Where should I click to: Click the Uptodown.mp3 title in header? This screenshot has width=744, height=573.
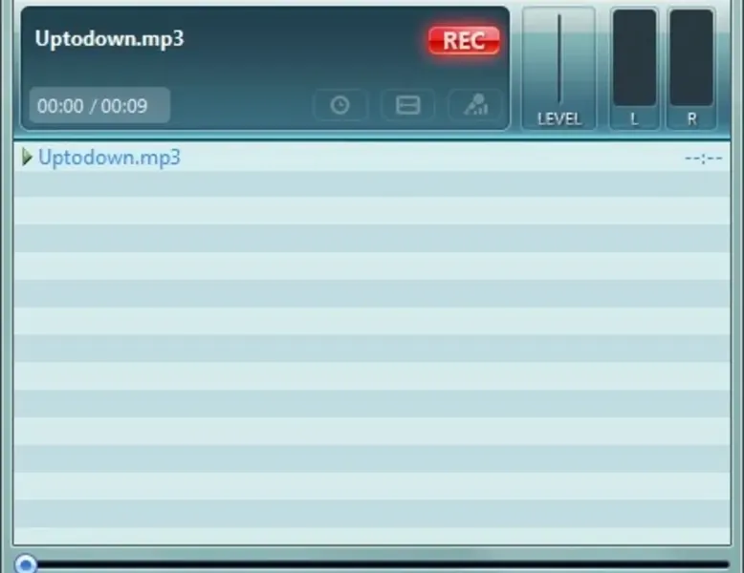[109, 39]
